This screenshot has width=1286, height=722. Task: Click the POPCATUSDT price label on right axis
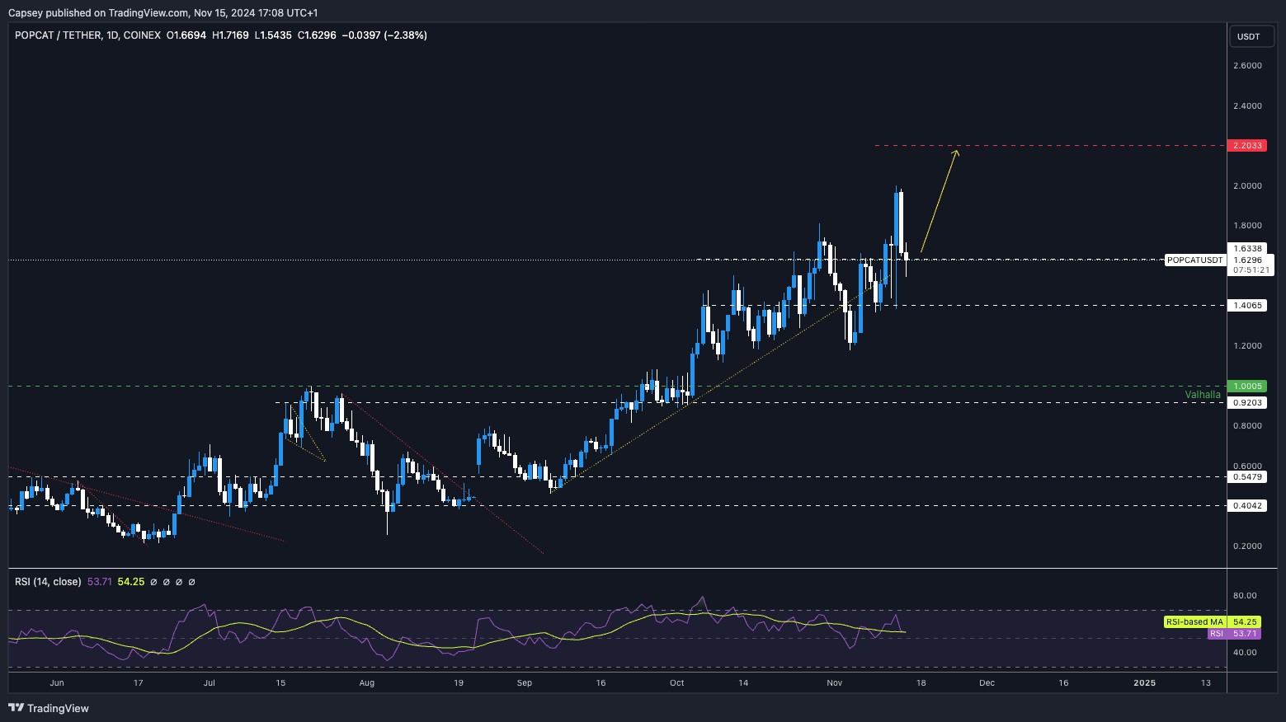click(1194, 260)
